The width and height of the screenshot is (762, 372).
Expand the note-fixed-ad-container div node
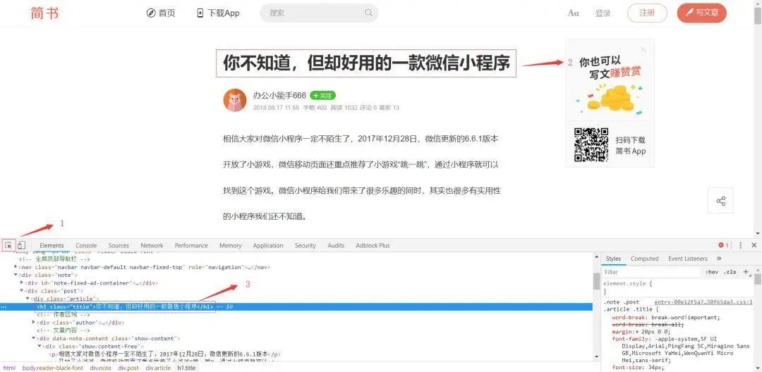pyautogui.click(x=22, y=283)
